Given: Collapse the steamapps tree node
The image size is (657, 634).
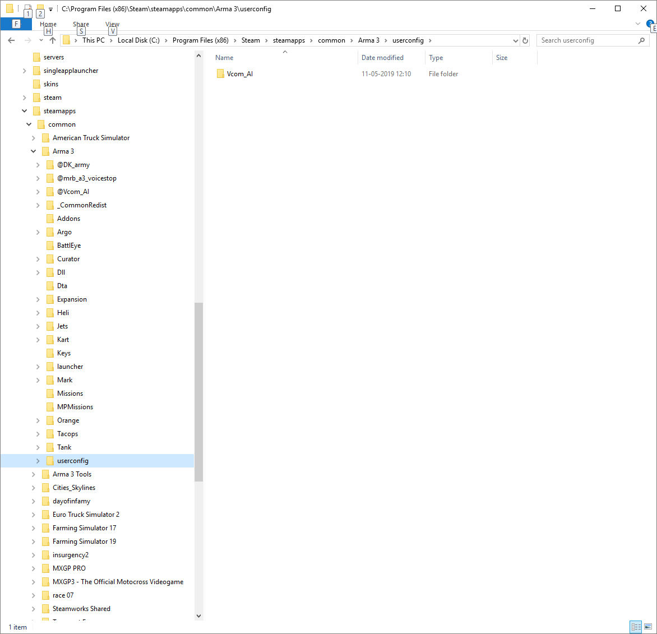Looking at the screenshot, I should [x=24, y=111].
